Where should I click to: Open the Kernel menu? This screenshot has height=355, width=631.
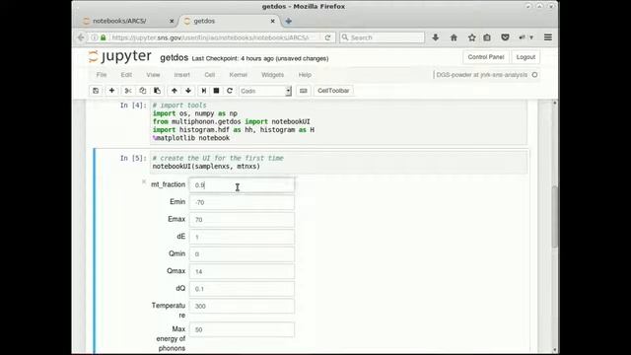click(x=239, y=75)
